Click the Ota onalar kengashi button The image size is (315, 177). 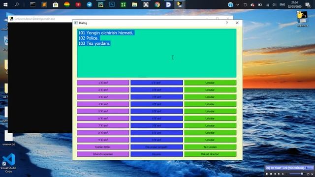coord(157,147)
